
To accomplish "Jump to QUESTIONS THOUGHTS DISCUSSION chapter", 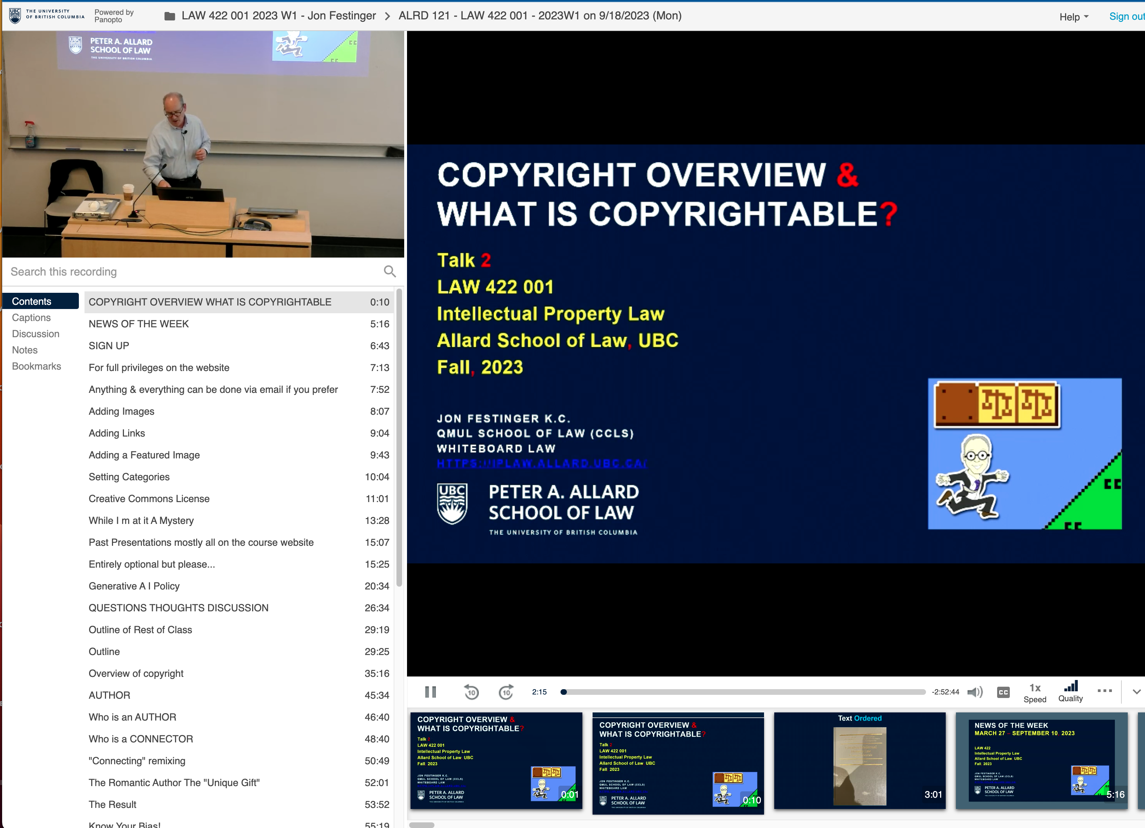I will click(x=239, y=608).
